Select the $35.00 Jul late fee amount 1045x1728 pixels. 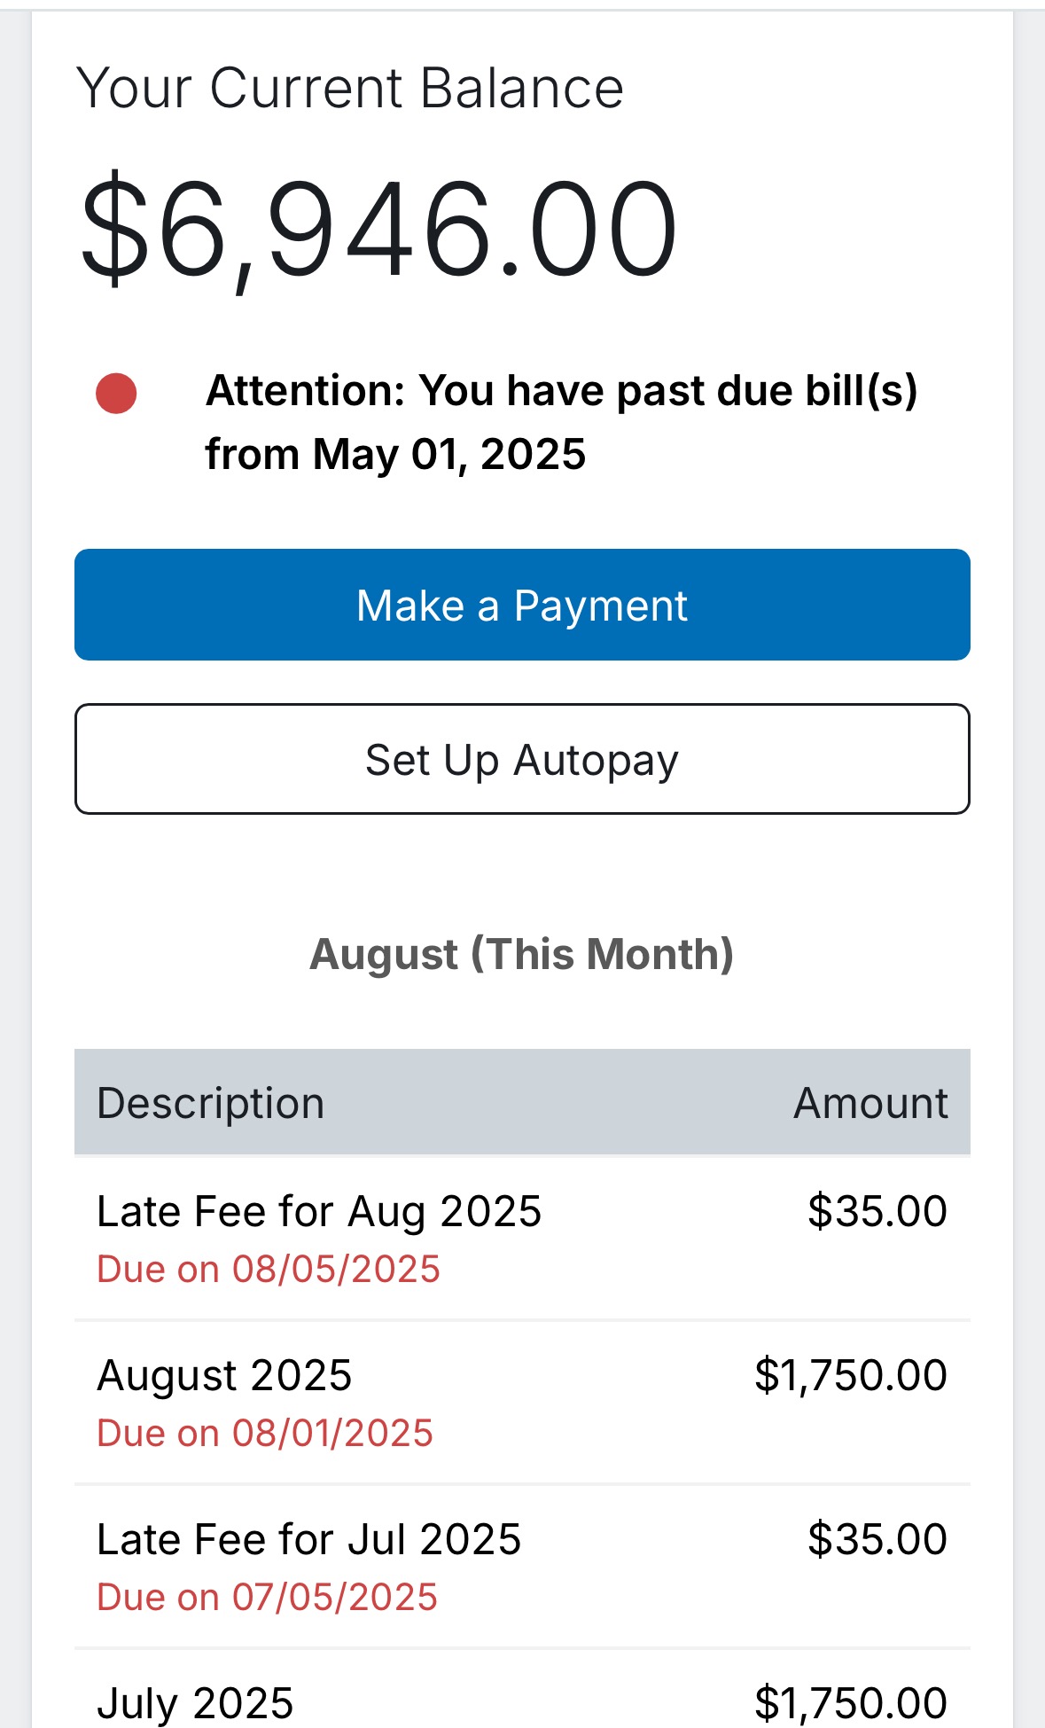point(877,1539)
